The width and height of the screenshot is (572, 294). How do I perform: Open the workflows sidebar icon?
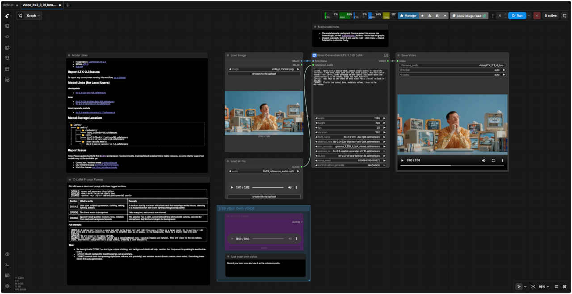click(7, 58)
